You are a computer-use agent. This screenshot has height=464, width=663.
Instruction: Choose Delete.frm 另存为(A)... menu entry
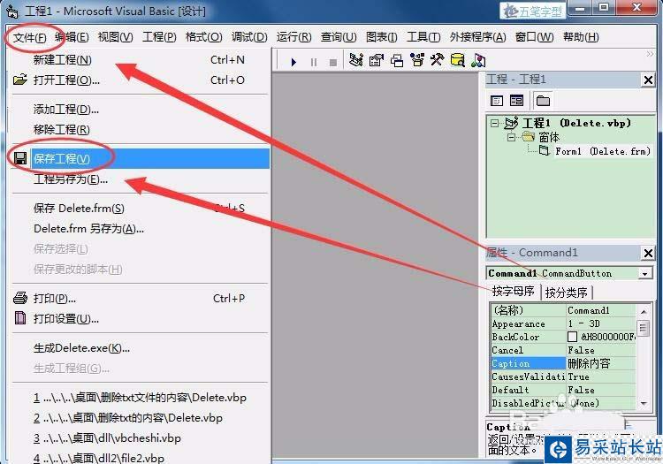tap(140, 229)
